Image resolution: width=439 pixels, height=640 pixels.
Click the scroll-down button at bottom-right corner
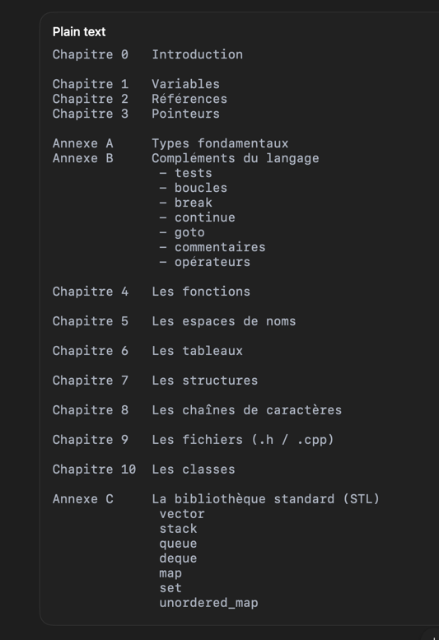coord(432,635)
